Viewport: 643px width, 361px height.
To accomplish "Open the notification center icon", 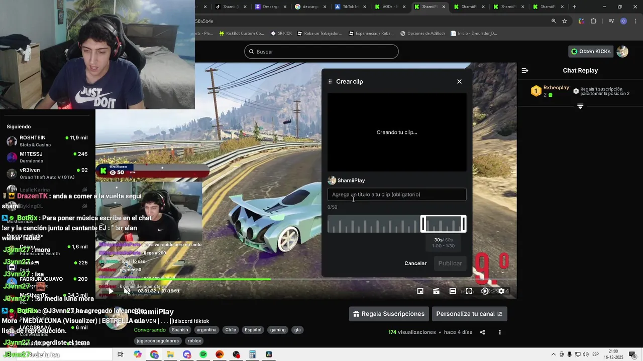I will 632,354.
